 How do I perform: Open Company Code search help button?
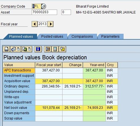click(x=44, y=6)
